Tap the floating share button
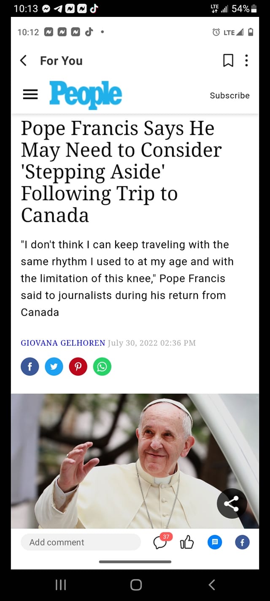270x601 pixels. (232, 503)
